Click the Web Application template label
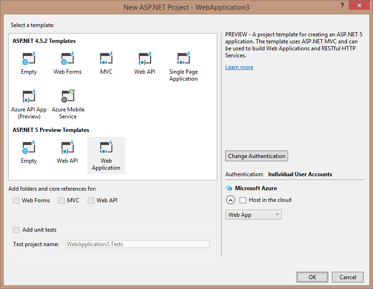 click(x=106, y=164)
